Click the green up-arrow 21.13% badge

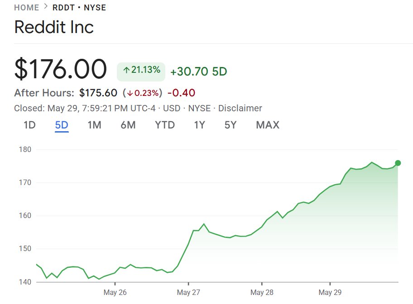pos(141,71)
